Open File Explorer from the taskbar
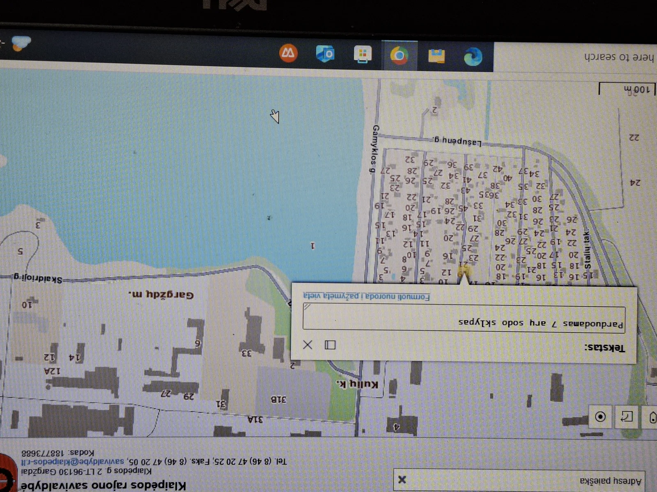 [436, 56]
